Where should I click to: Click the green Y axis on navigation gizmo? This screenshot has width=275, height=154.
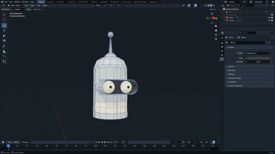pos(216,18)
